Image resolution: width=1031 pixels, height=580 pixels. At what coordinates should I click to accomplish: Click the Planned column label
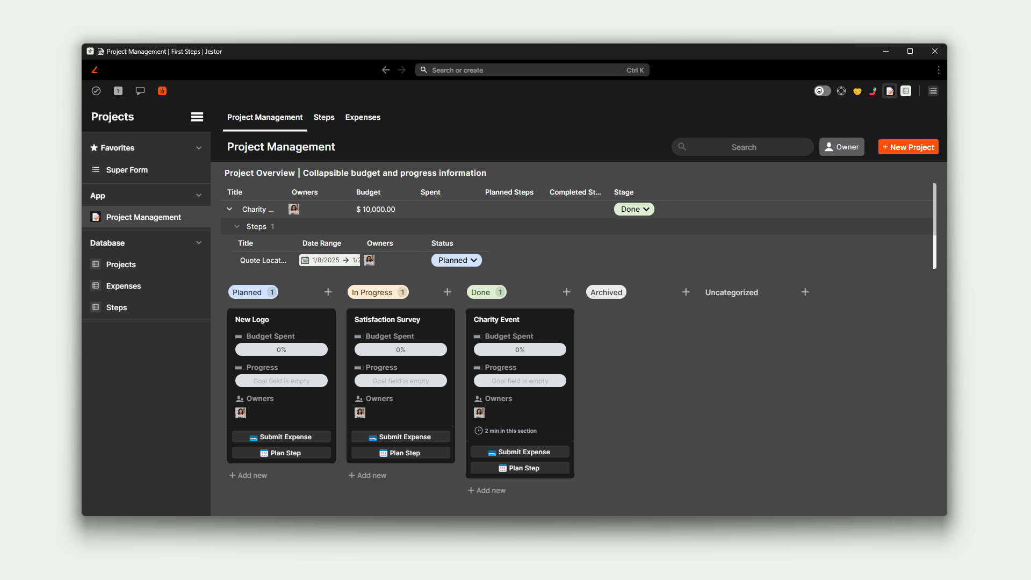click(253, 292)
